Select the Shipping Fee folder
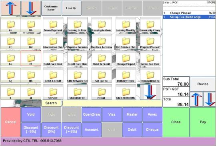Image resolution: width=216 pixels, height=146 pixels. [x=77, y=92]
